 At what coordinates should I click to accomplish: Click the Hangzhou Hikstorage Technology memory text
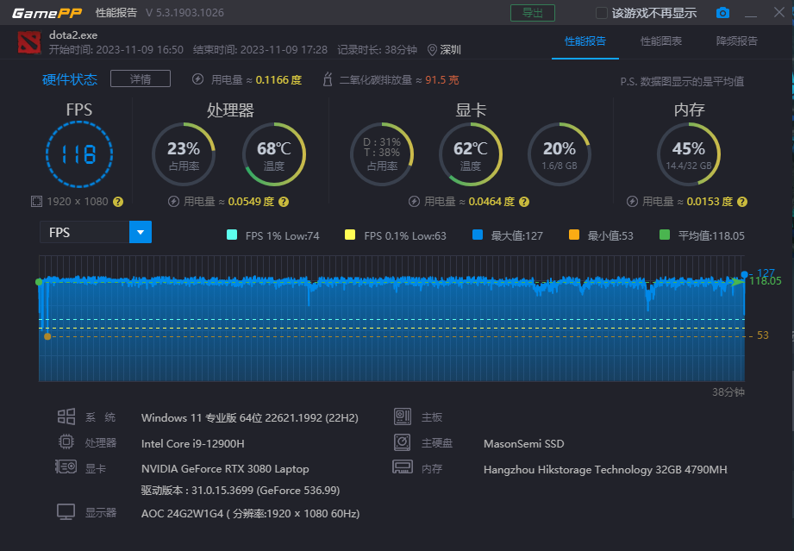(605, 469)
